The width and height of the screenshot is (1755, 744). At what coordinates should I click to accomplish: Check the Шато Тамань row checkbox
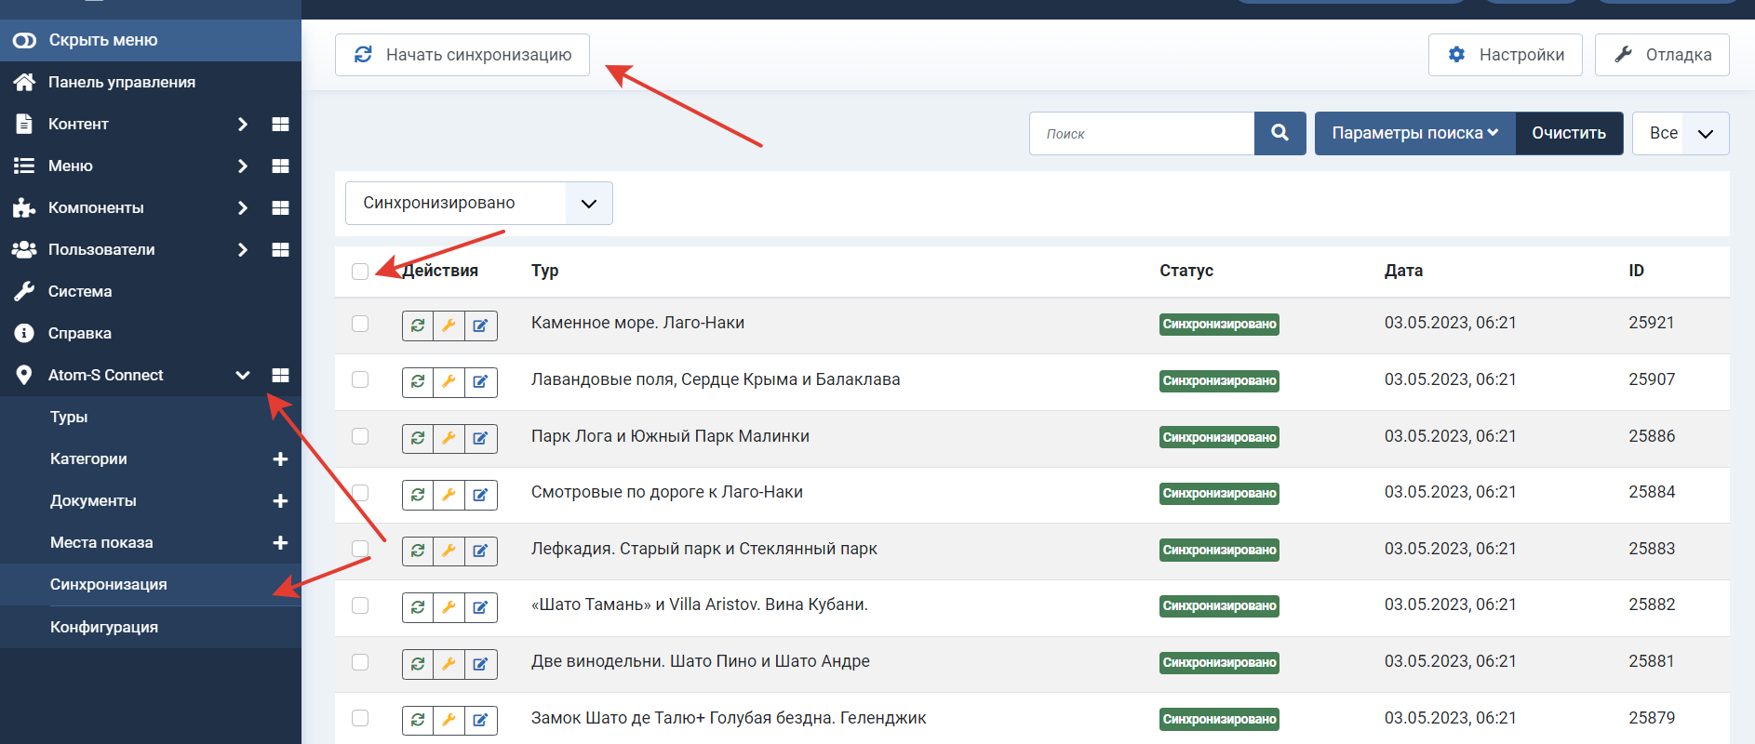pos(360,605)
